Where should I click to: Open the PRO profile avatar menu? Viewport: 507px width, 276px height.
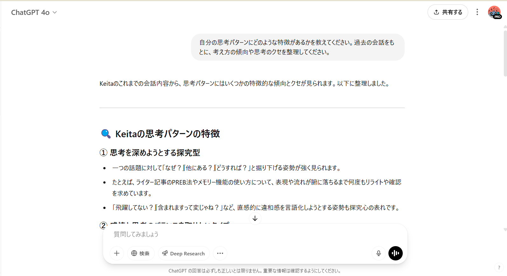pos(494,12)
